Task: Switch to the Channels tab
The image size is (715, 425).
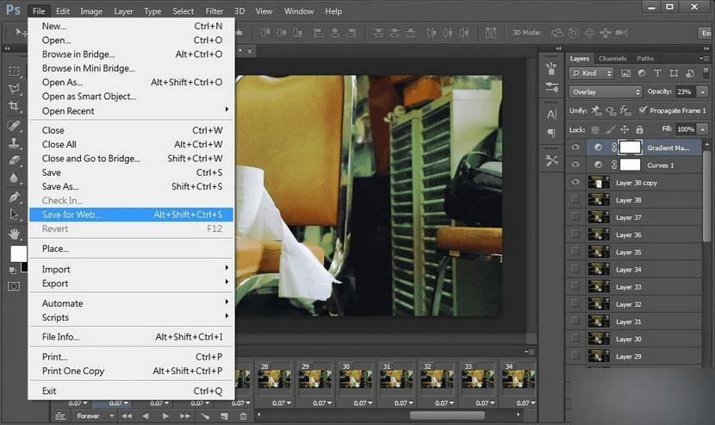Action: 612,59
